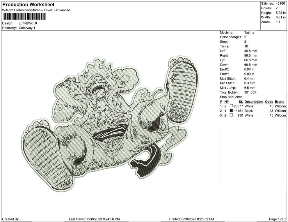The height and width of the screenshot is (222, 288).
Task: Click the Right value 86.5 mm
Action: click(250, 56)
